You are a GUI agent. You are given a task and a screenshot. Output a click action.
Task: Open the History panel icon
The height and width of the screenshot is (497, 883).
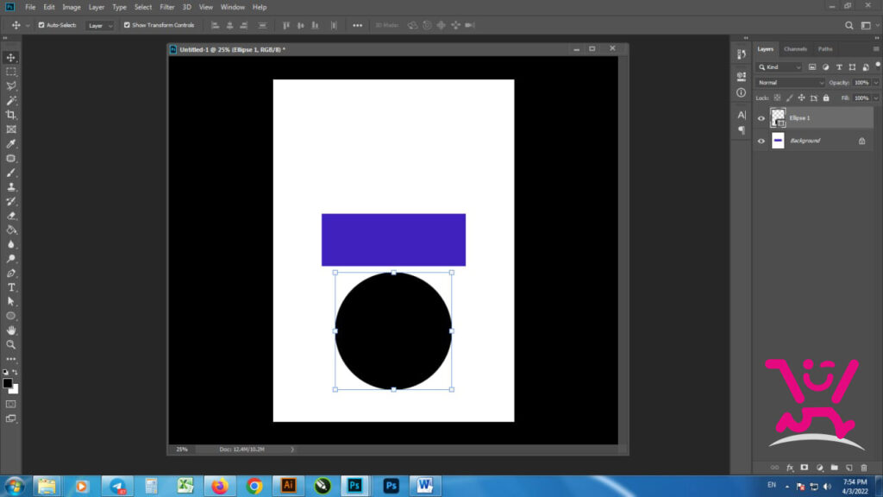(x=741, y=54)
